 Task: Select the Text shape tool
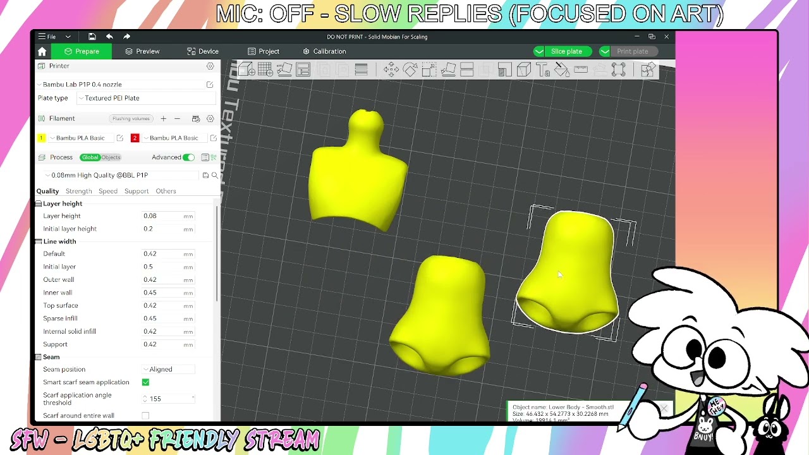coord(542,70)
